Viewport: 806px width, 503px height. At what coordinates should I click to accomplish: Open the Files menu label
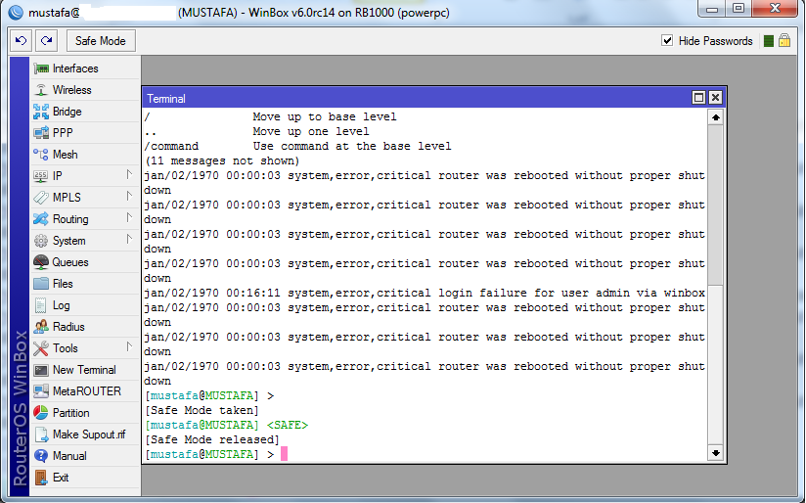click(x=63, y=284)
